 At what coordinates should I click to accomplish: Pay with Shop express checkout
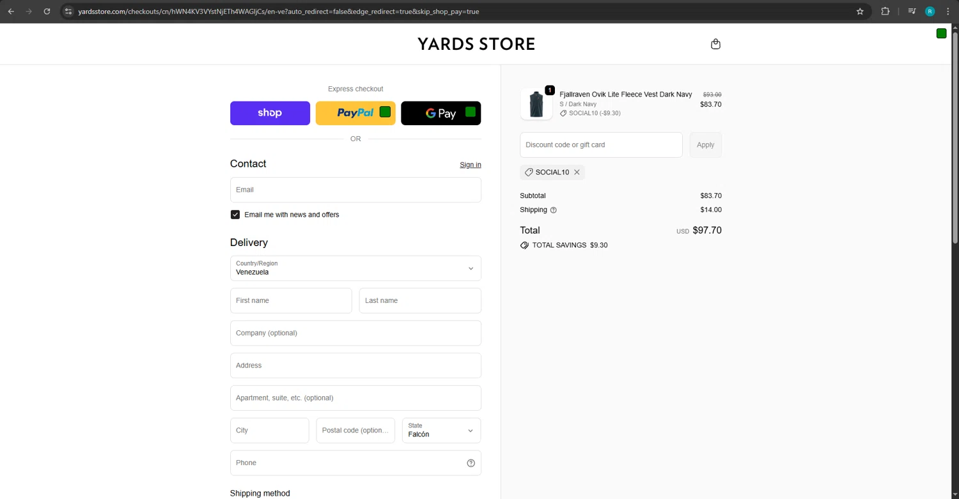click(270, 113)
